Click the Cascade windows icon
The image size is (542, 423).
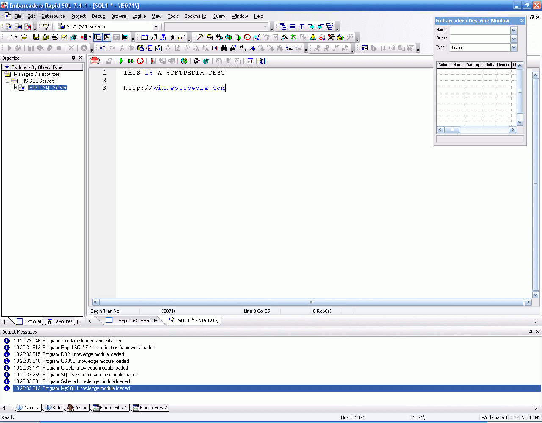click(x=283, y=26)
